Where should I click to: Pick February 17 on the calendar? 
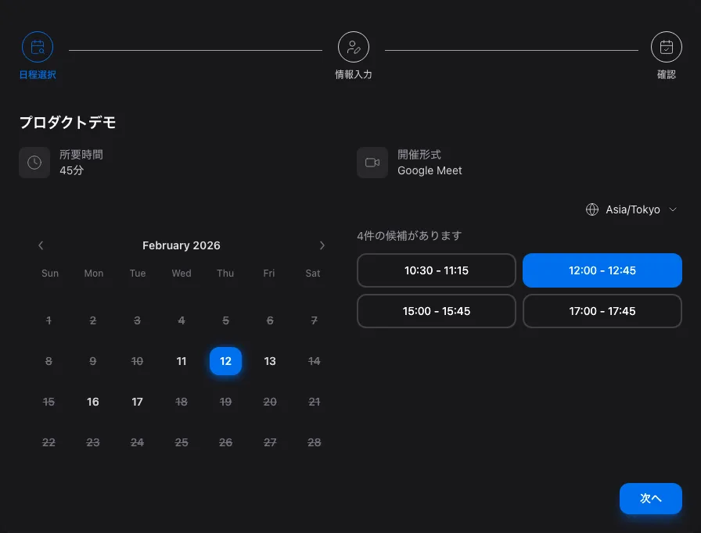pyautogui.click(x=138, y=402)
